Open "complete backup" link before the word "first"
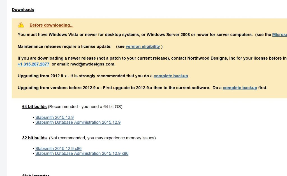The image size is (287, 176). pyautogui.click(x=240, y=88)
